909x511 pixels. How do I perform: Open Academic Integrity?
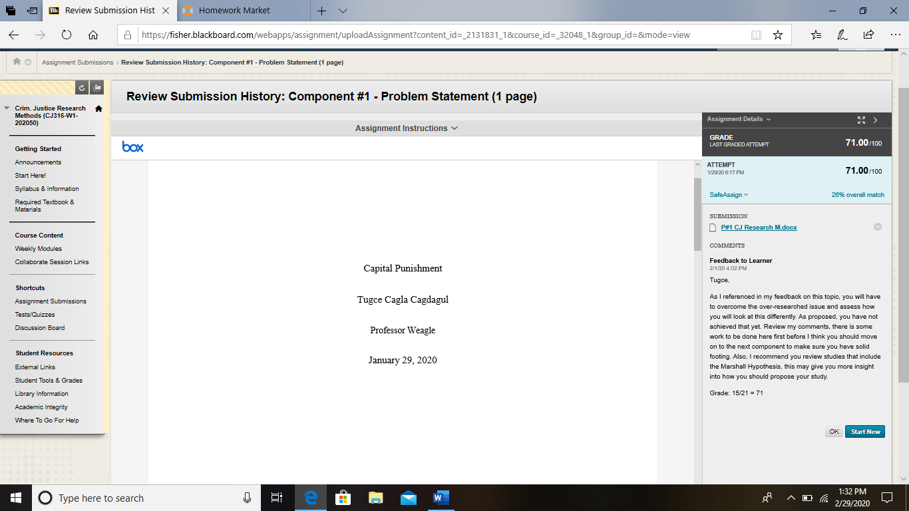(41, 407)
